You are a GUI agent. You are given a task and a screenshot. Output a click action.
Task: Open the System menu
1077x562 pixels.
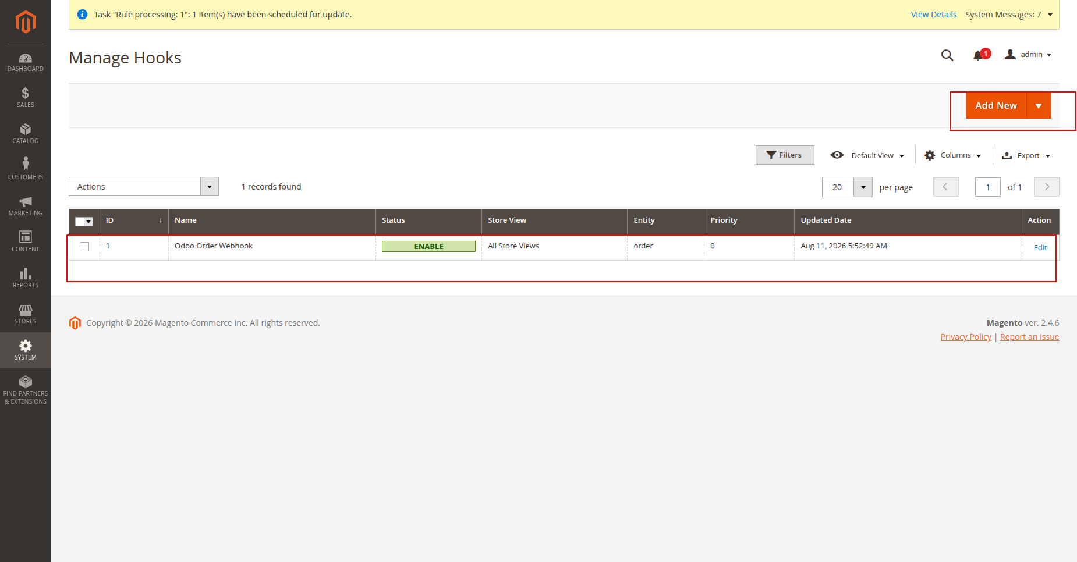coord(26,350)
